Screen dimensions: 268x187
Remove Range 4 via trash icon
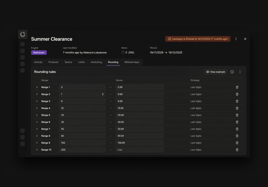(237, 108)
